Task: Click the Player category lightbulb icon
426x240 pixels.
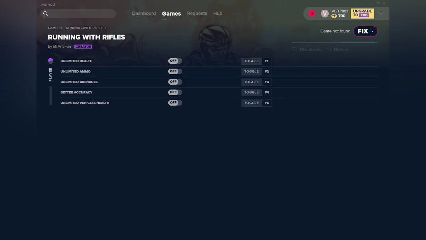Action: click(x=50, y=61)
